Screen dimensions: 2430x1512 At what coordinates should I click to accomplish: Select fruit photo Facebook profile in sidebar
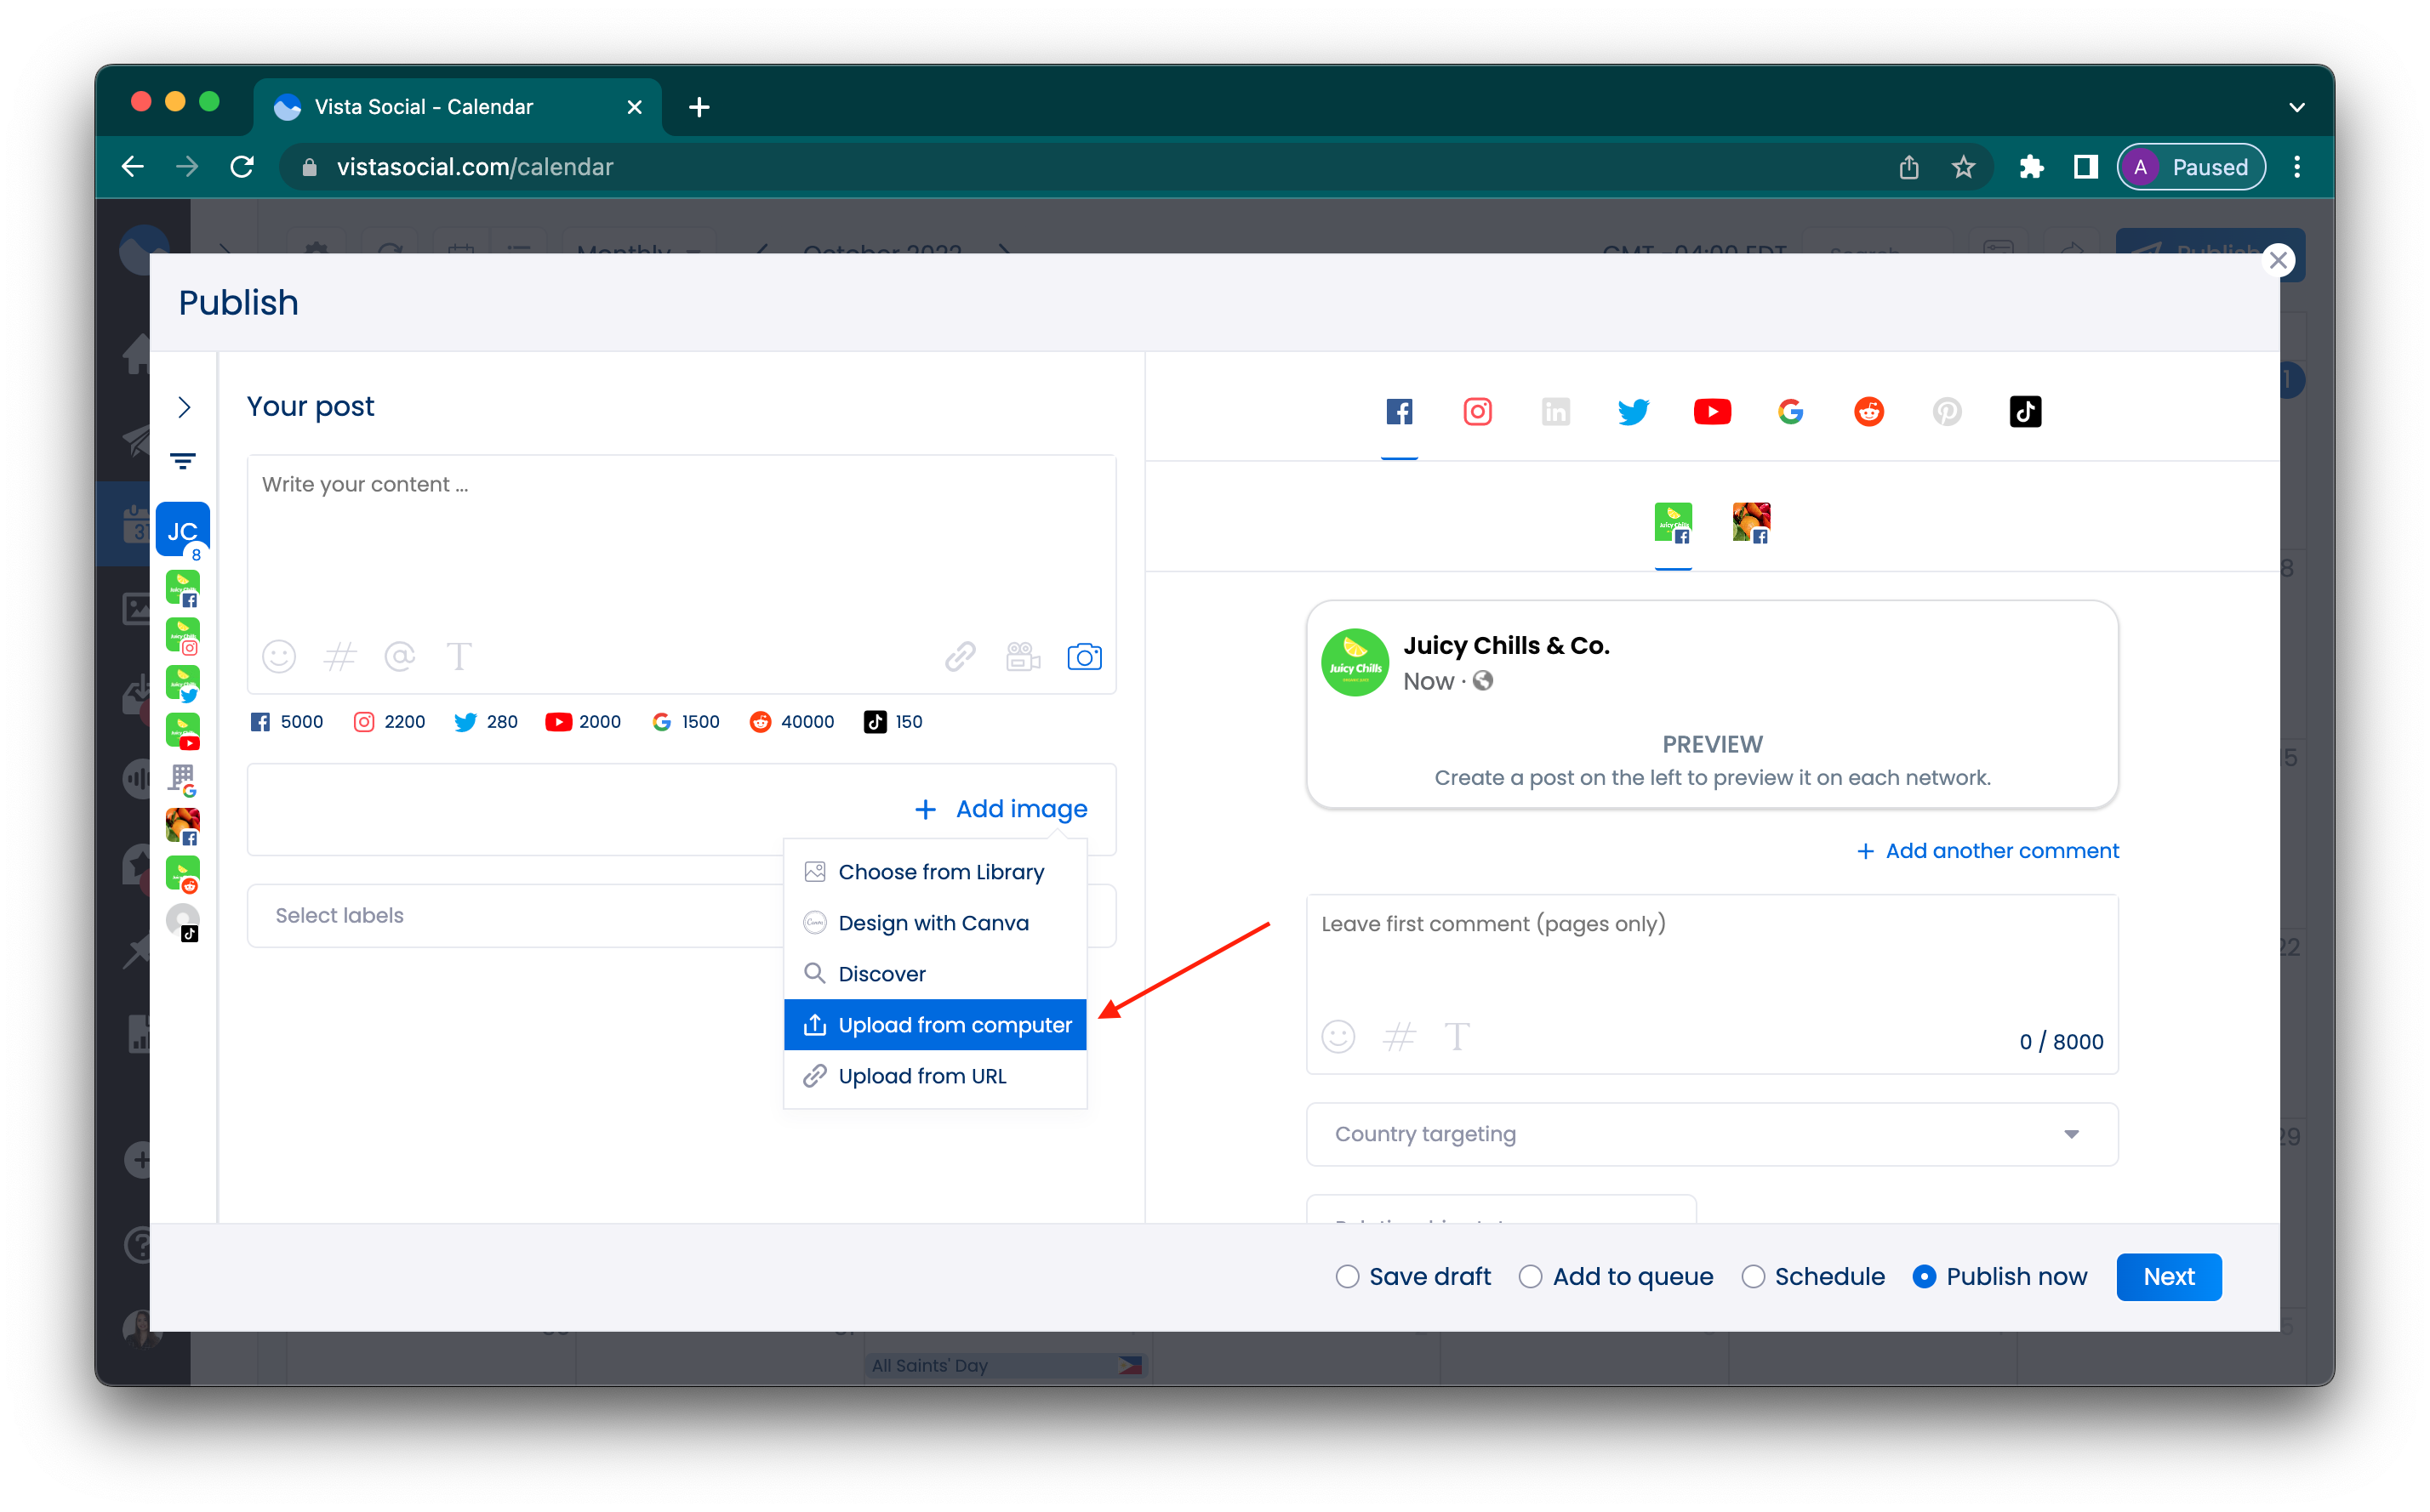tap(182, 827)
